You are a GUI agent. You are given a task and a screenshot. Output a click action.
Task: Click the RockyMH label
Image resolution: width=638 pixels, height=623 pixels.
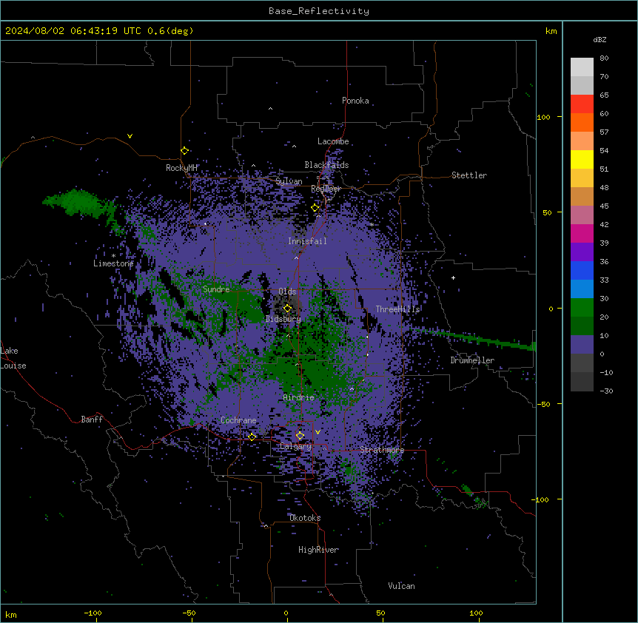pyautogui.click(x=181, y=168)
